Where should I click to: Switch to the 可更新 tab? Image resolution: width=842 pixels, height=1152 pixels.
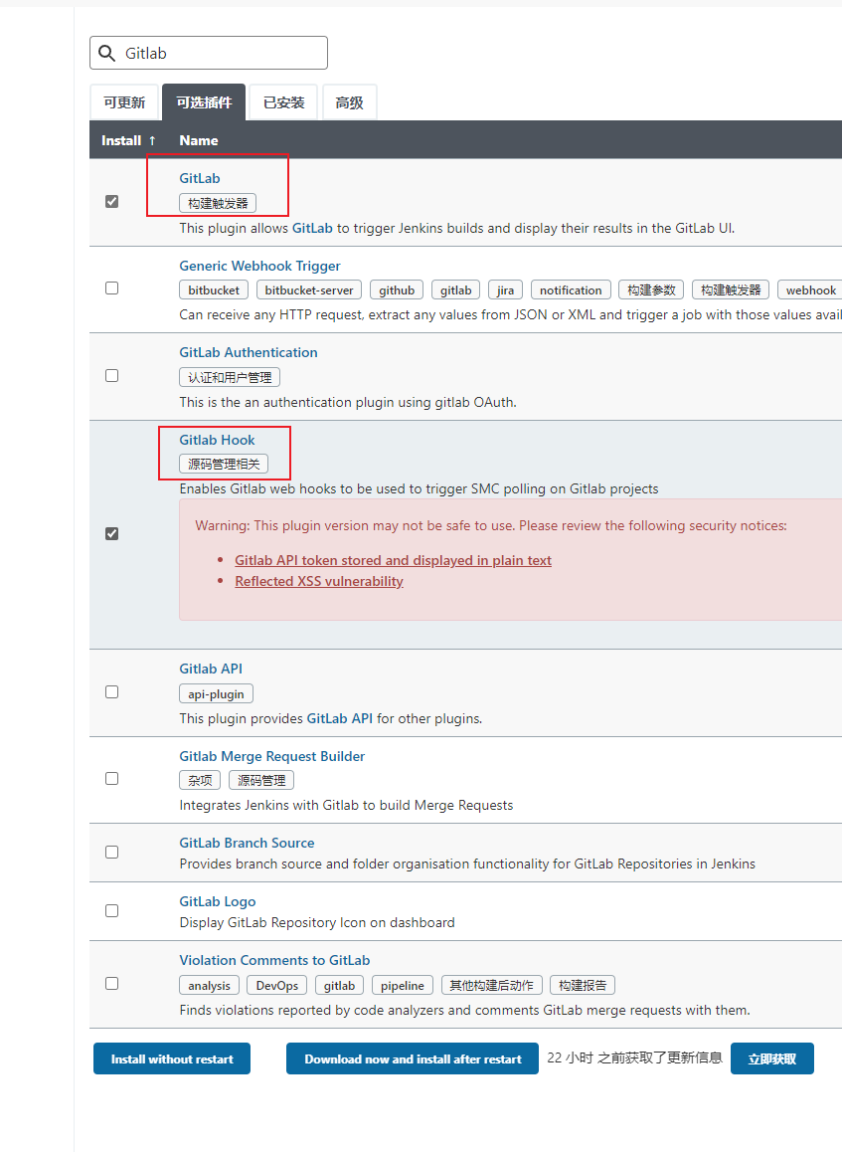tap(124, 102)
